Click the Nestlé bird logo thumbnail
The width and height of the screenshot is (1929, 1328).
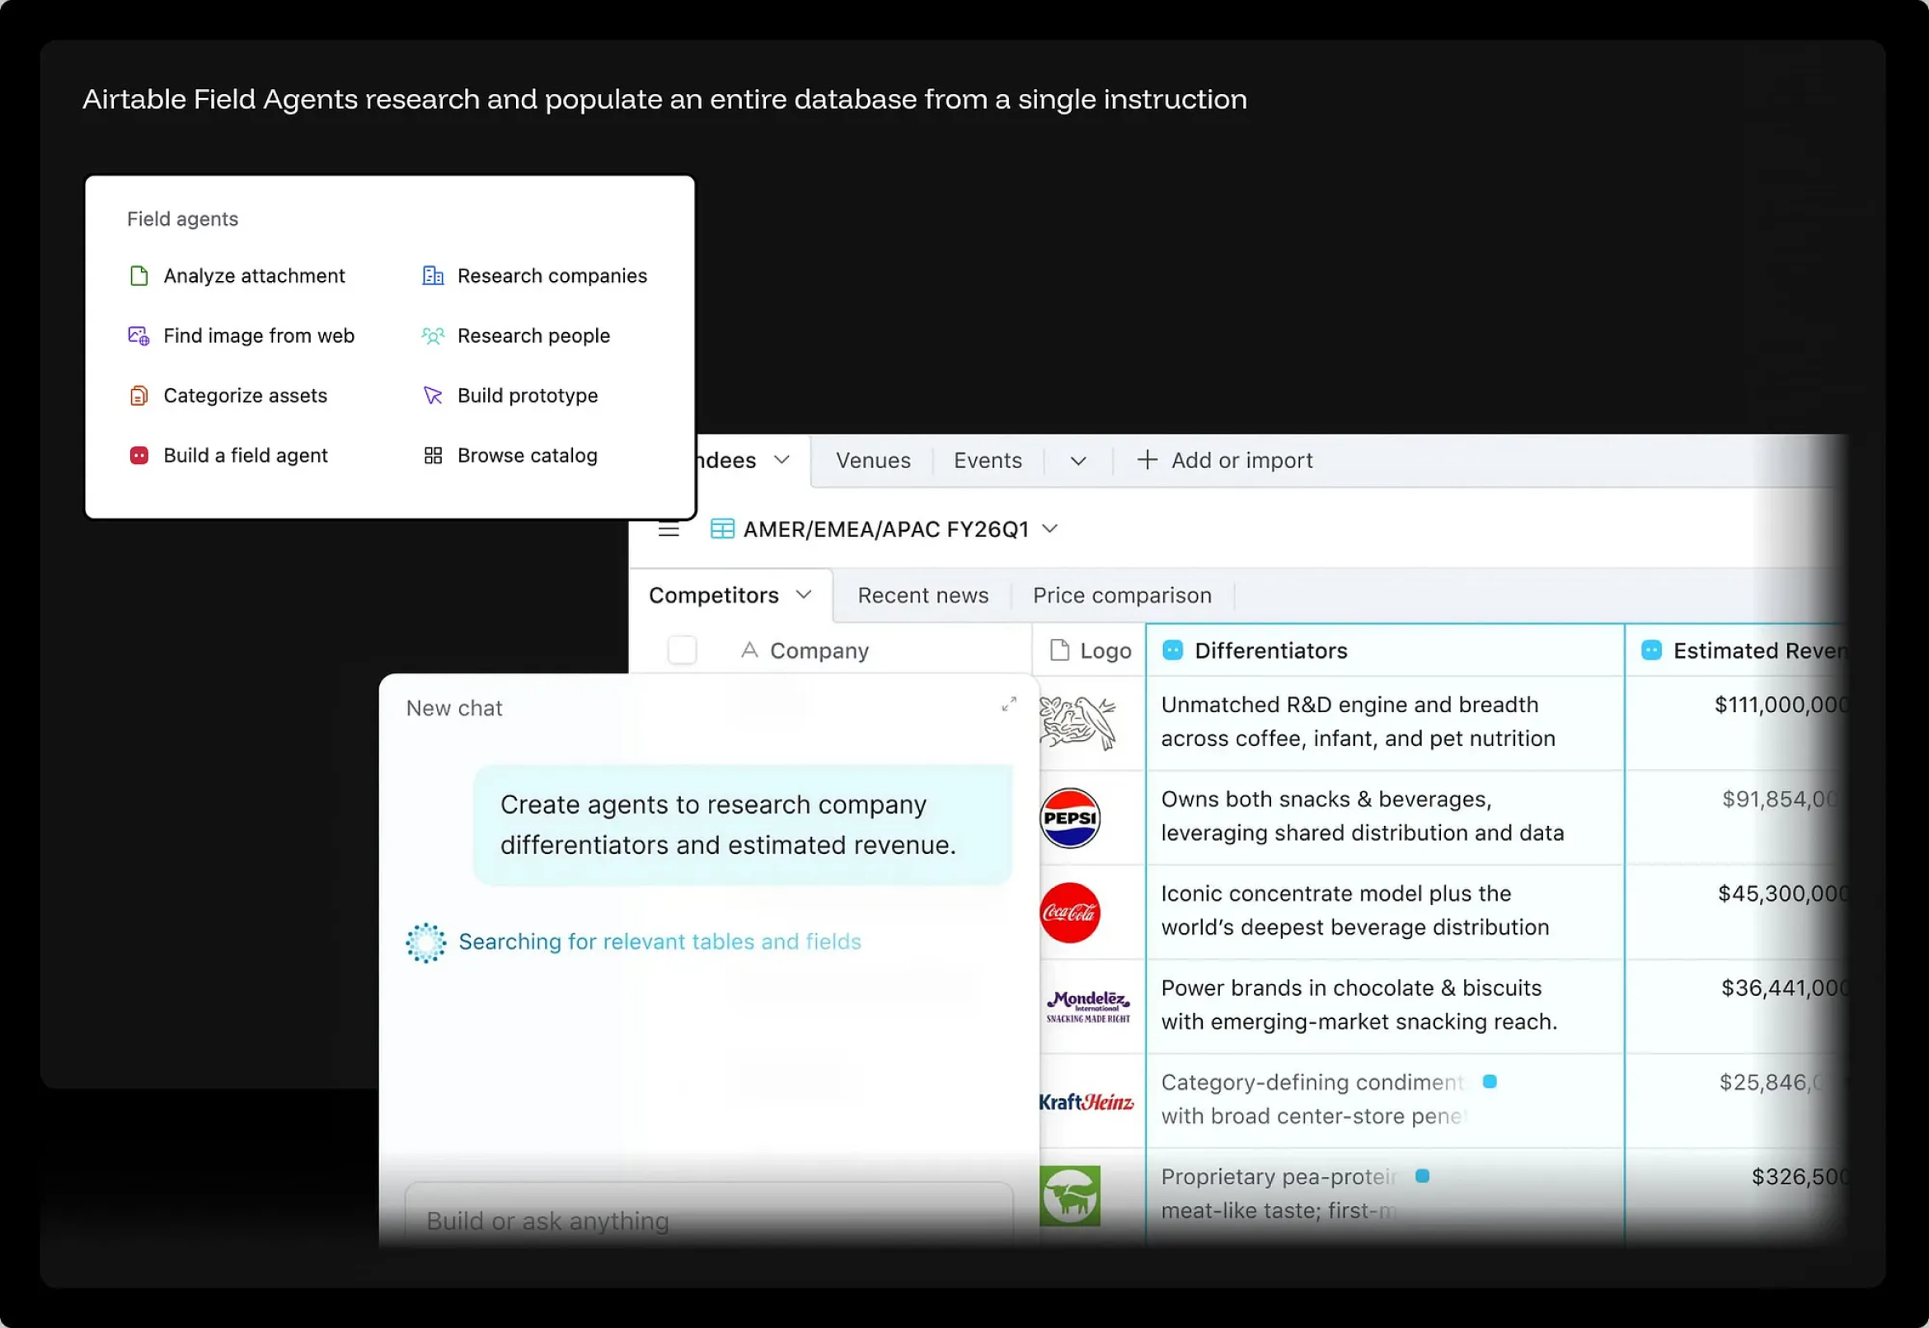click(x=1078, y=722)
